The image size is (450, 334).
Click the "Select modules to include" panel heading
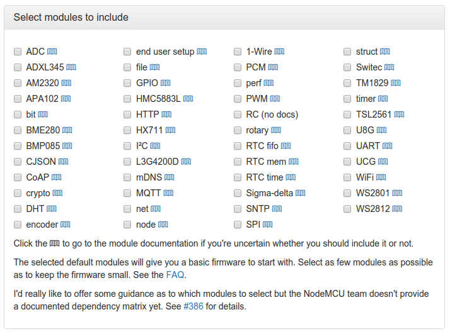click(71, 18)
